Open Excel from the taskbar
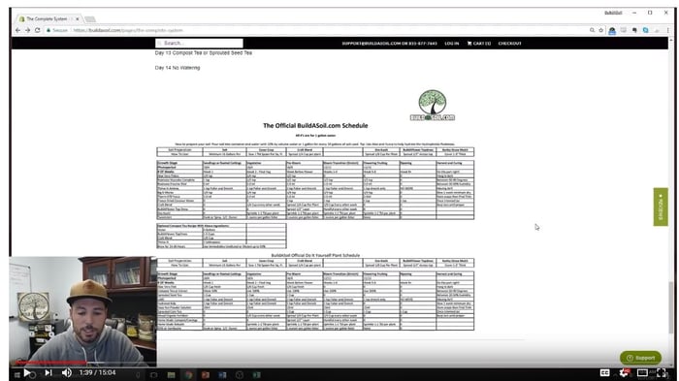 [256, 375]
